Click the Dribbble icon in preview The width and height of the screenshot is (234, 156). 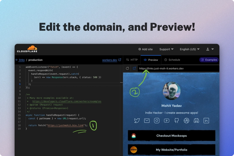(x=186, y=121)
